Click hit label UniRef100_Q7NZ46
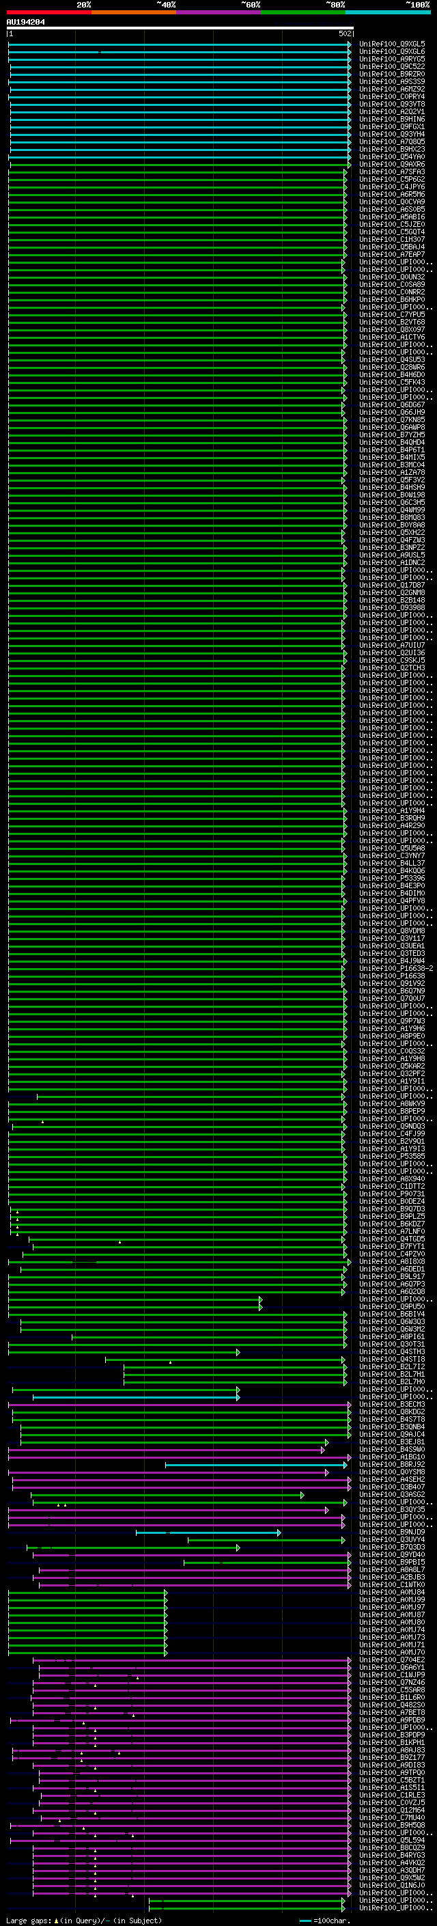Image resolution: width=437 pixels, height=1926 pixels. [392, 1682]
